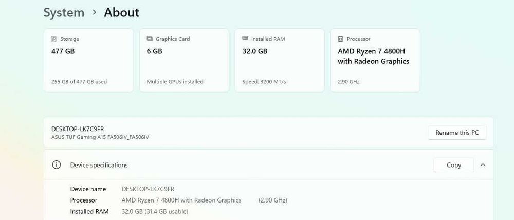Click the Device specifications info icon
The image size is (514, 220).
pos(57,165)
